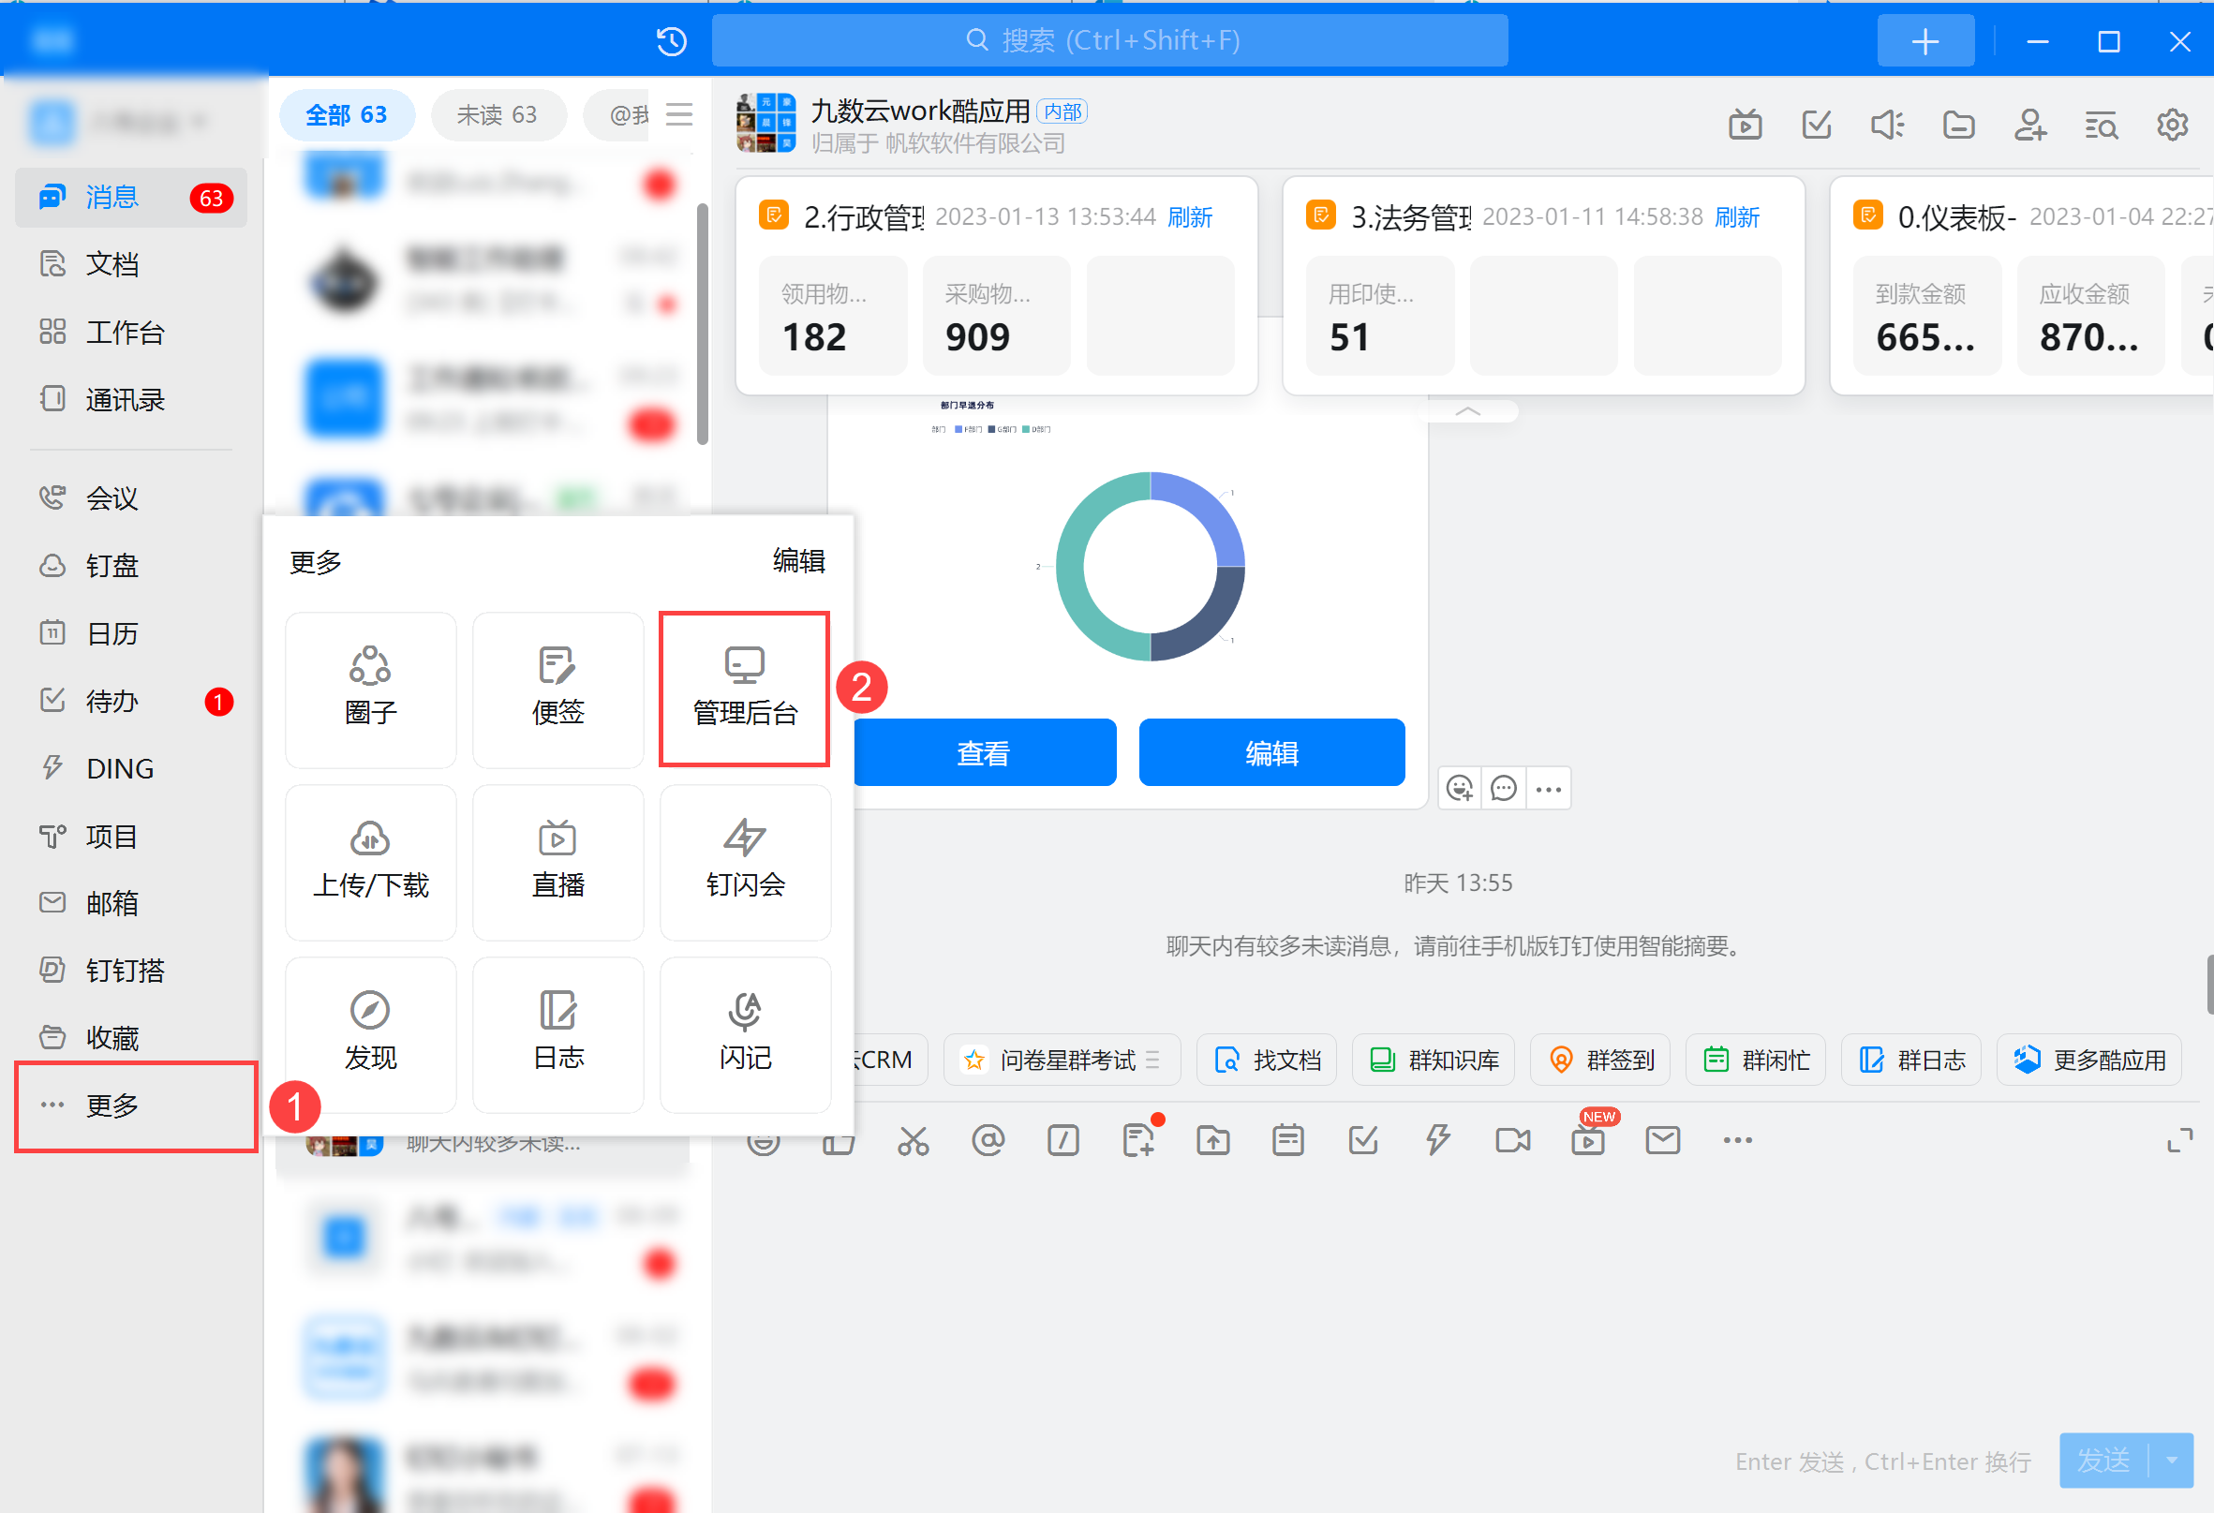Open the three-dot more options in input toolbar
This screenshot has height=1513, width=2214.
point(1737,1140)
